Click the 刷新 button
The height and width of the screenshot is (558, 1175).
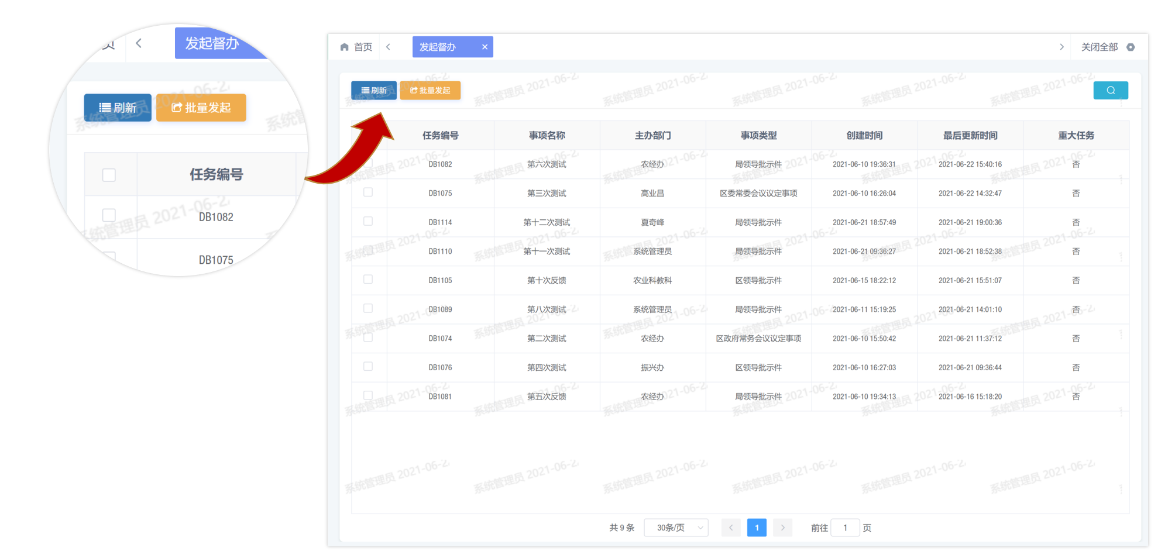(x=373, y=90)
